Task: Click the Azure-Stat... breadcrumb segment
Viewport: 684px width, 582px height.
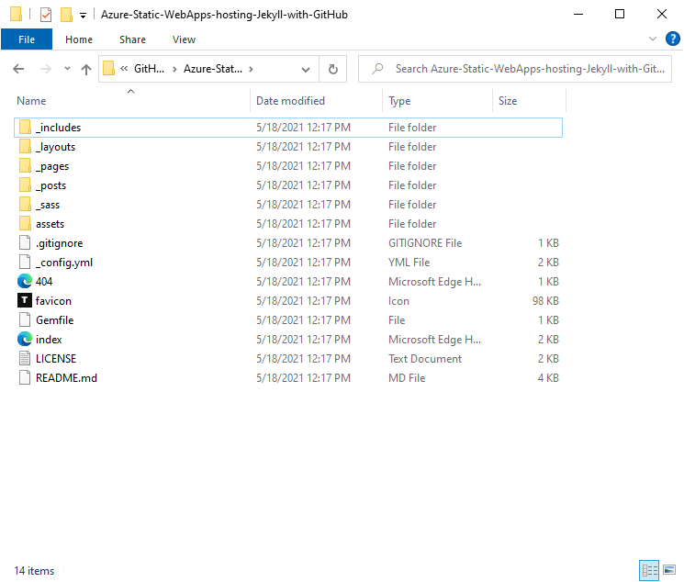Action: [x=213, y=69]
